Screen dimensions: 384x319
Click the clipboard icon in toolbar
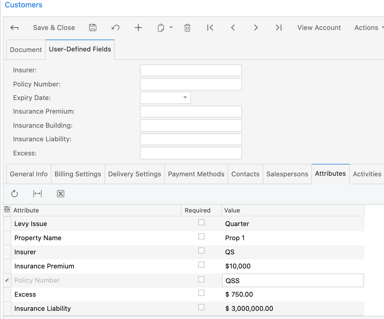tap(161, 28)
